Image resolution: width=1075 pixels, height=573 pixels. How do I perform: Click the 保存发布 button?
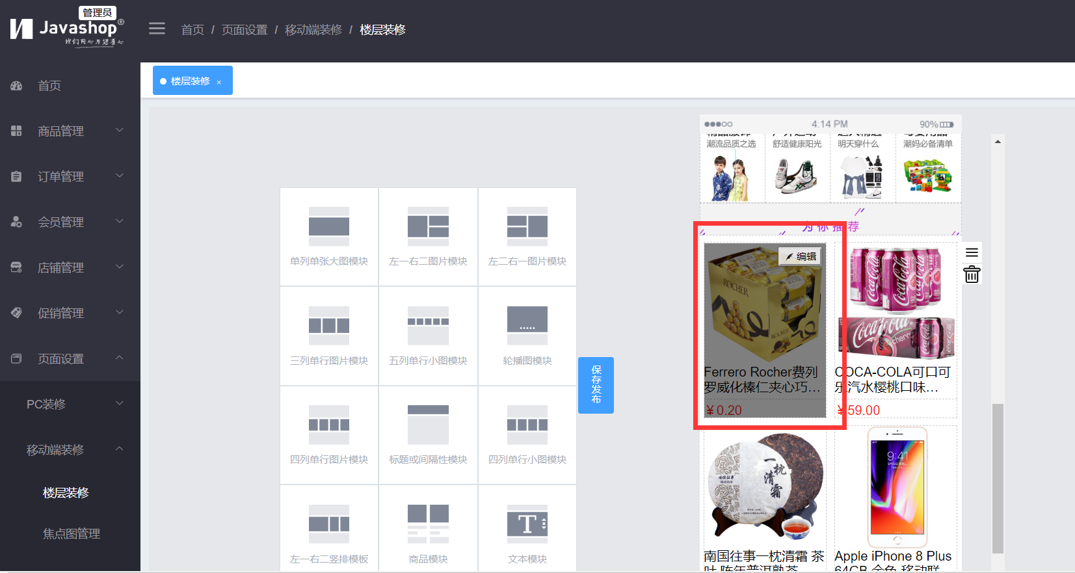point(596,385)
